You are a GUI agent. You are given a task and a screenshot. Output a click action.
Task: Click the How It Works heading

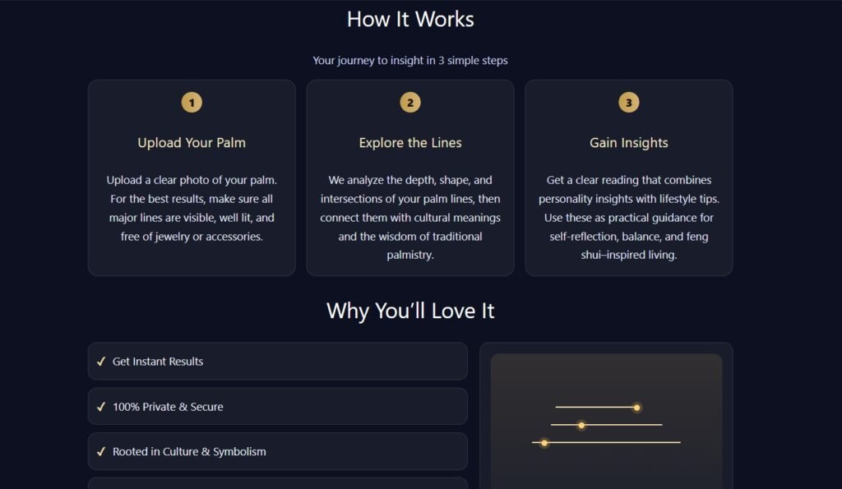(x=410, y=20)
